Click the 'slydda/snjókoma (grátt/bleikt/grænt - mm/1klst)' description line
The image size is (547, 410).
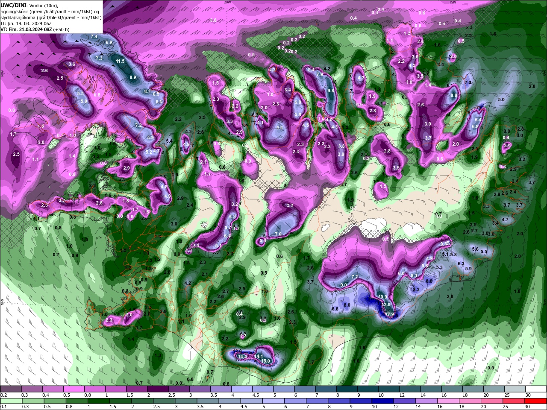[x=51, y=18]
